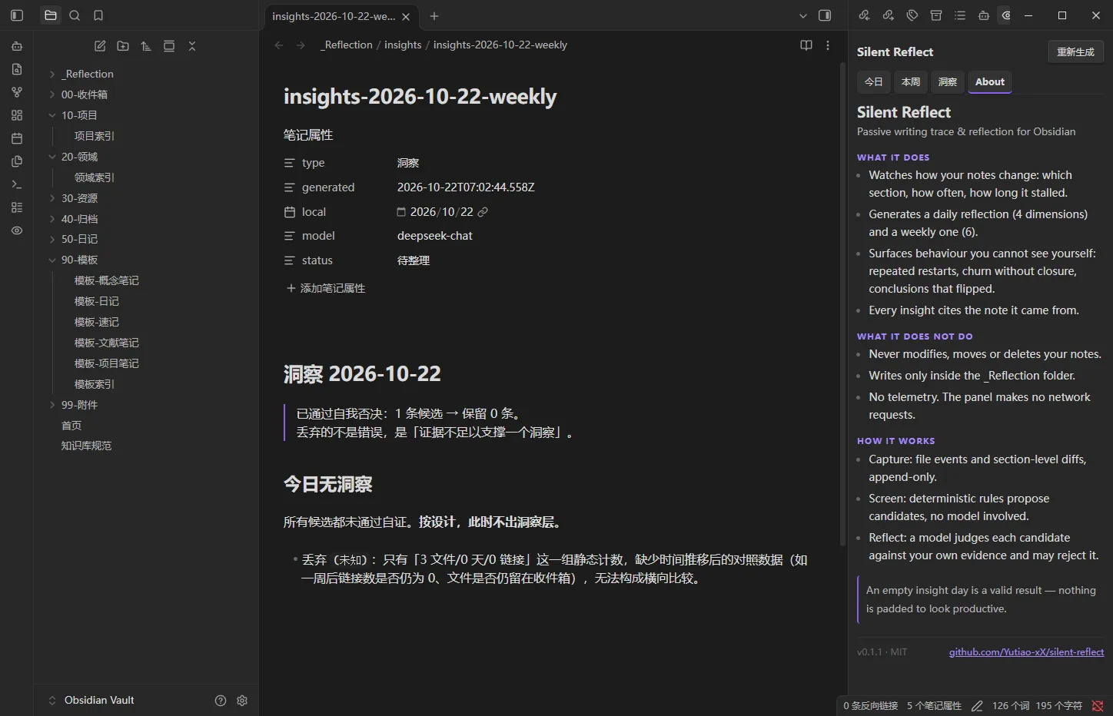Screen dimensions: 1113x716
Task: Switch to the 今日 tab
Action: (873, 81)
